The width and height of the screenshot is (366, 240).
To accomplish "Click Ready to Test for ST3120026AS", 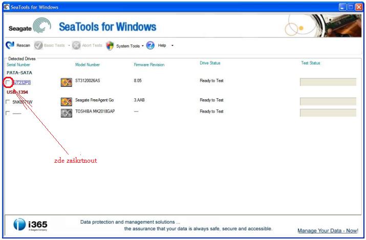I will point(211,80).
